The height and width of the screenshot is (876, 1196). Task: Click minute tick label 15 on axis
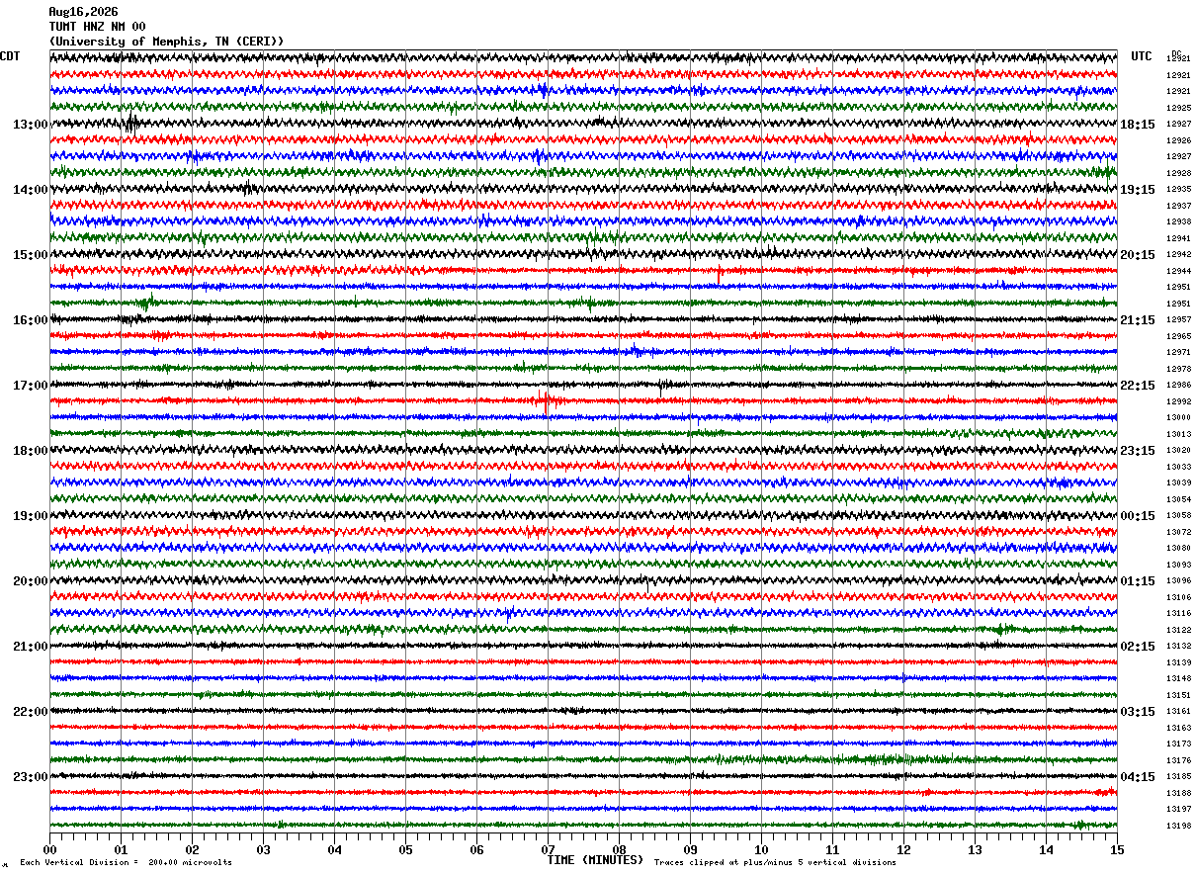click(1117, 849)
